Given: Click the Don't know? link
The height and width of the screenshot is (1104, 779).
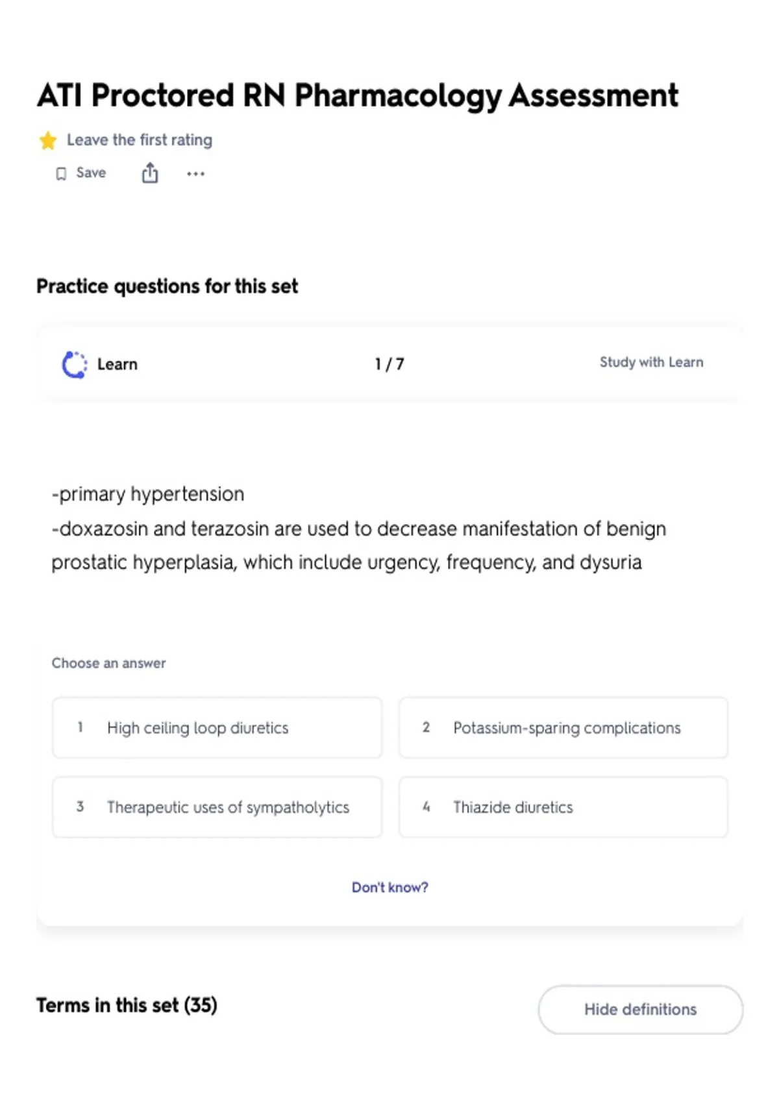Looking at the screenshot, I should pos(390,887).
